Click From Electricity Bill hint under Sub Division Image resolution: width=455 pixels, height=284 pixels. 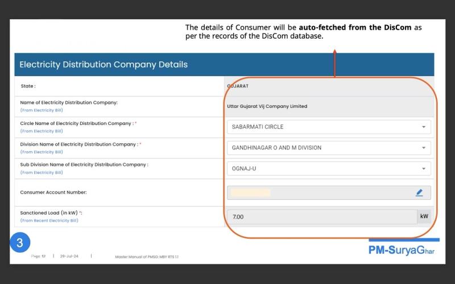coord(42,173)
